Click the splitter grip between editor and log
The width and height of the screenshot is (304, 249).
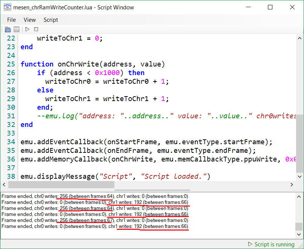coord(152,190)
